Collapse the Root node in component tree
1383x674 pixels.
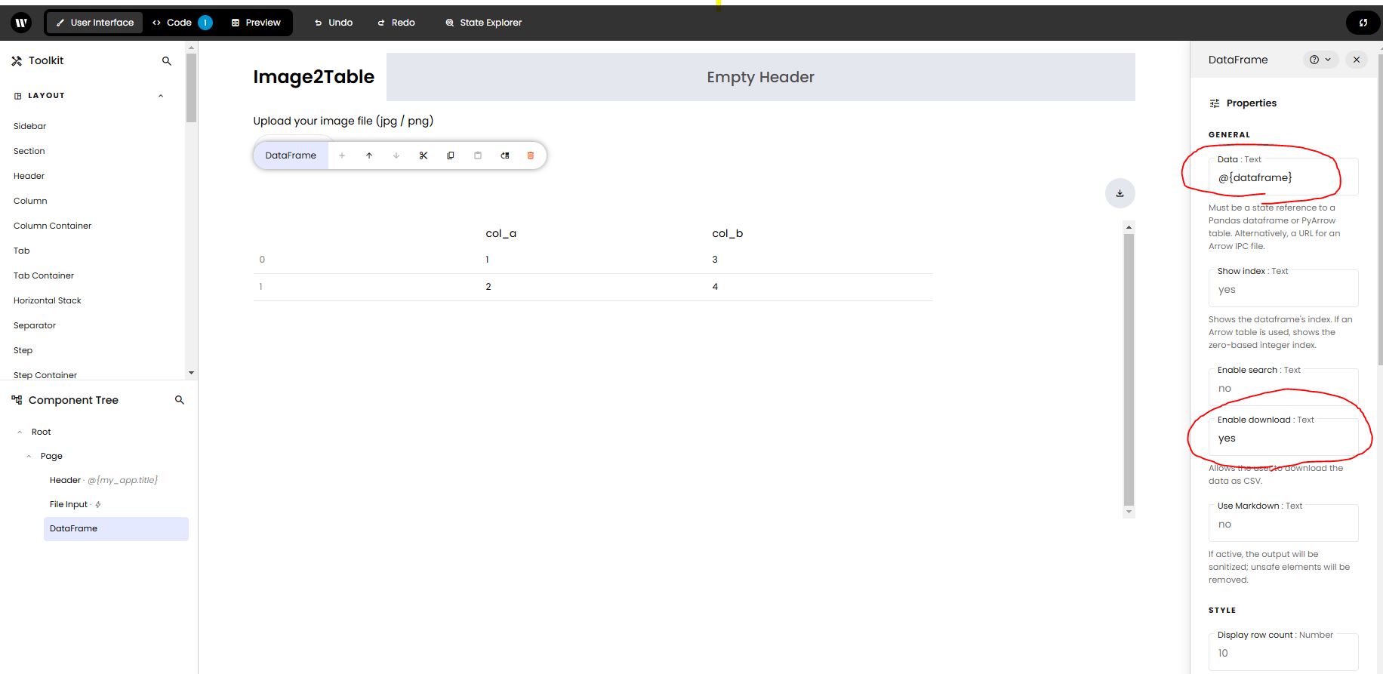[20, 432]
